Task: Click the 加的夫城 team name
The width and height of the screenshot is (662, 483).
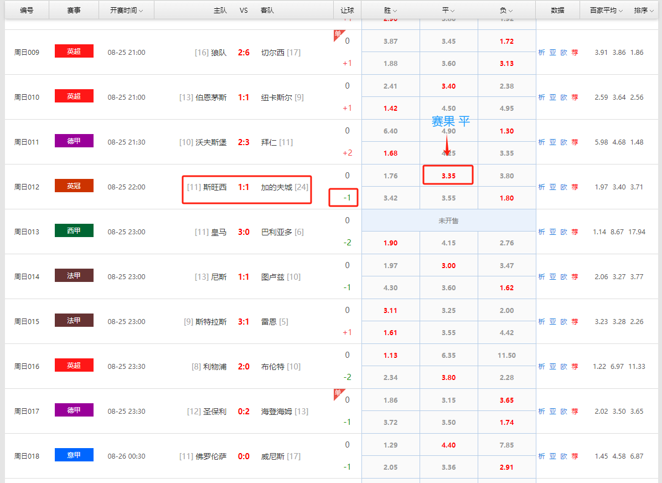Action: (277, 187)
